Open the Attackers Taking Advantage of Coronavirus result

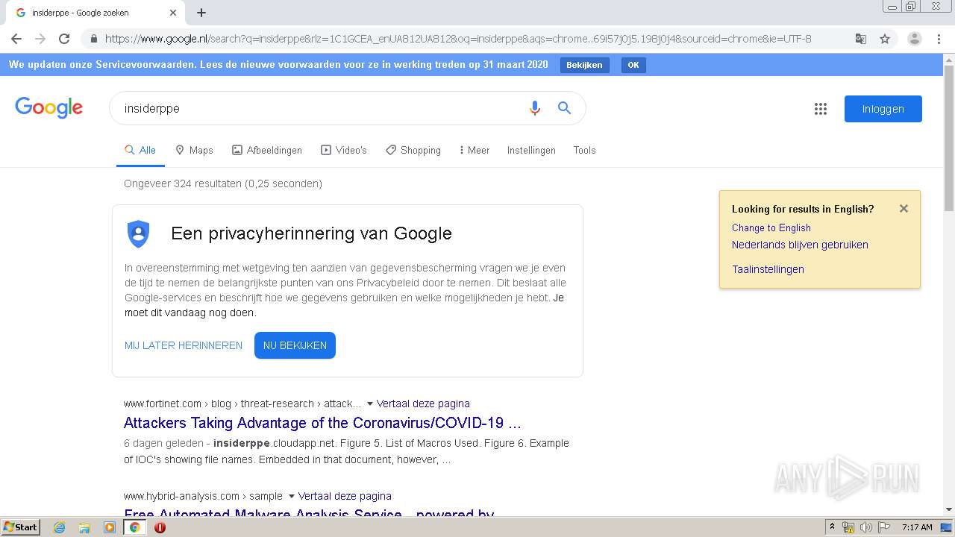(x=322, y=423)
